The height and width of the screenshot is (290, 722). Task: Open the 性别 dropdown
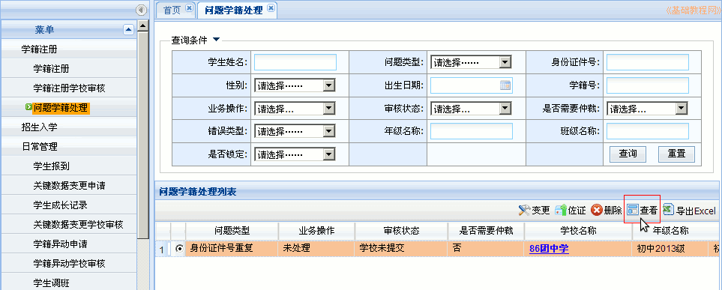[x=295, y=85]
